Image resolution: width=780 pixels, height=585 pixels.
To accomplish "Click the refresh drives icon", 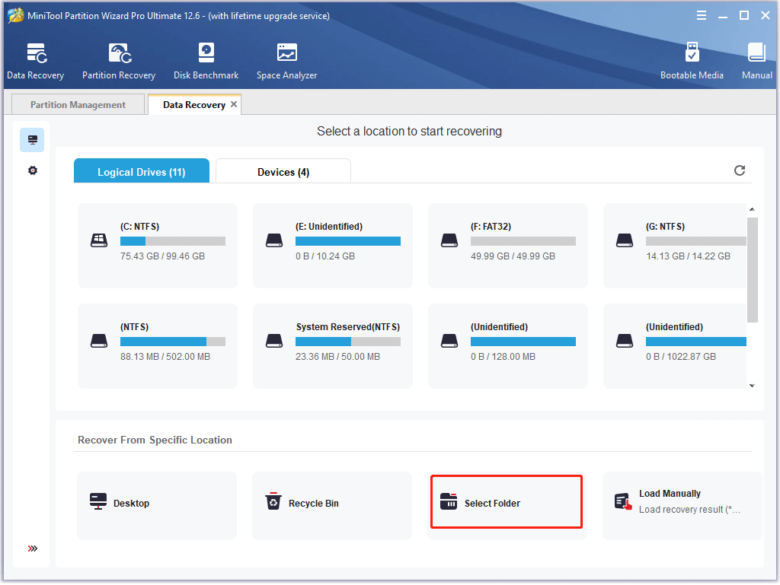I will coord(740,170).
